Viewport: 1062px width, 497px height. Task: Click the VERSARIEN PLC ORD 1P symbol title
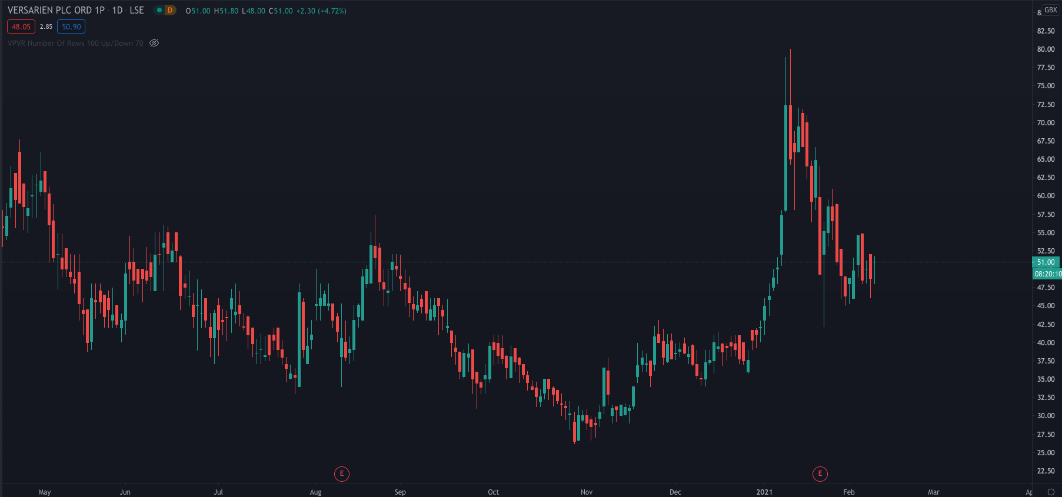point(56,10)
